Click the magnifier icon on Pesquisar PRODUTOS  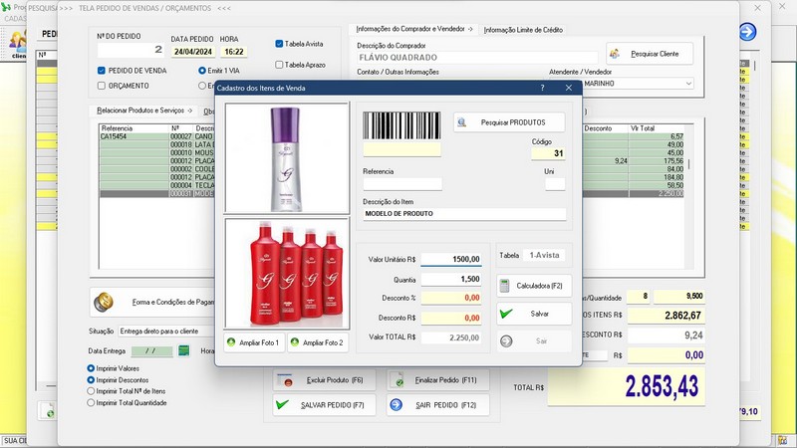[x=461, y=122]
